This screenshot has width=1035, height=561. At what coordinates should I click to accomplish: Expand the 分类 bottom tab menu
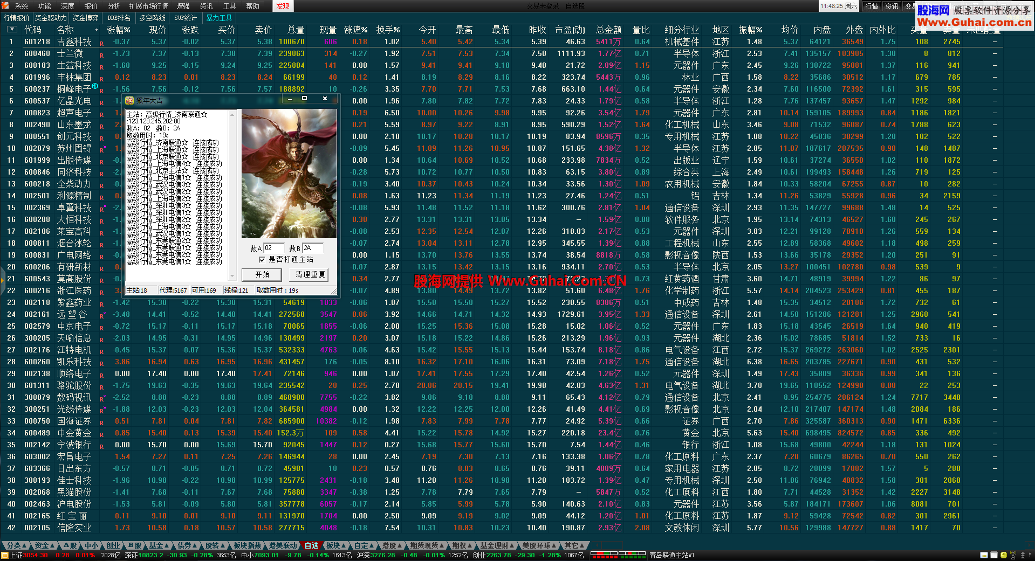(x=15, y=545)
